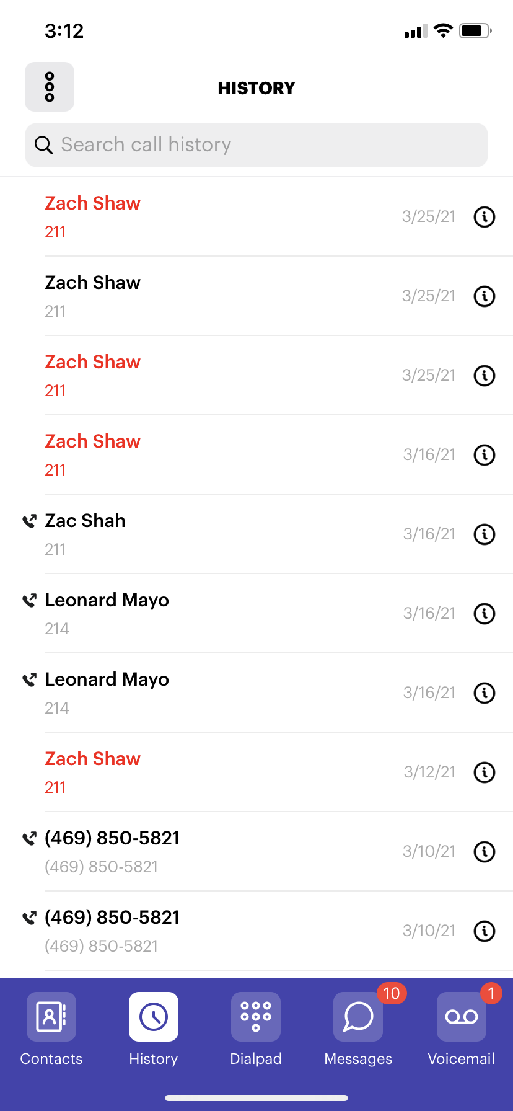Tap info icon for second Leonard Mayo call

(484, 693)
